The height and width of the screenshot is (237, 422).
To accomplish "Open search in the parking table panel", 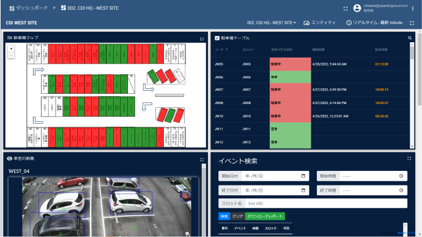I will point(410,38).
